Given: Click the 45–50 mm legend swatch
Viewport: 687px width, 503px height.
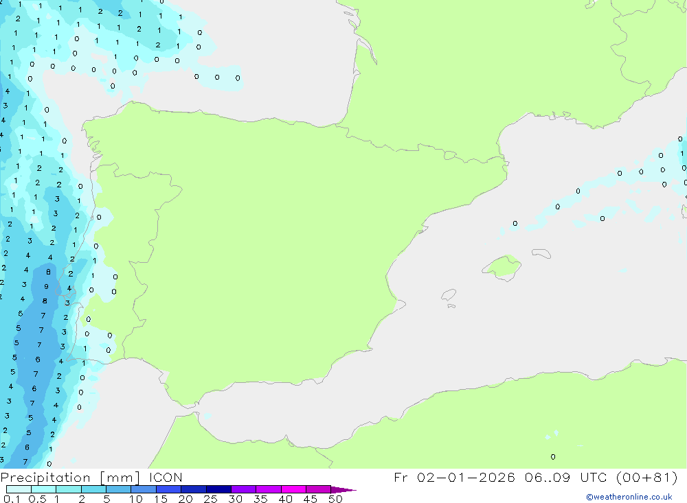Looking at the screenshot, I should click(x=319, y=489).
